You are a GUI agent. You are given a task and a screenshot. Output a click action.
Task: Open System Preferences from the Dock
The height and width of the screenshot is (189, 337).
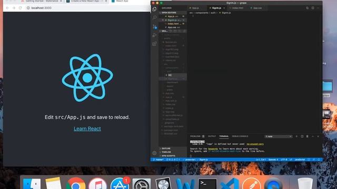point(142,184)
